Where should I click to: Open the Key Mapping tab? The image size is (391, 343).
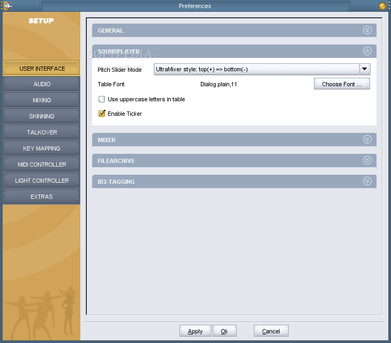pyautogui.click(x=41, y=148)
